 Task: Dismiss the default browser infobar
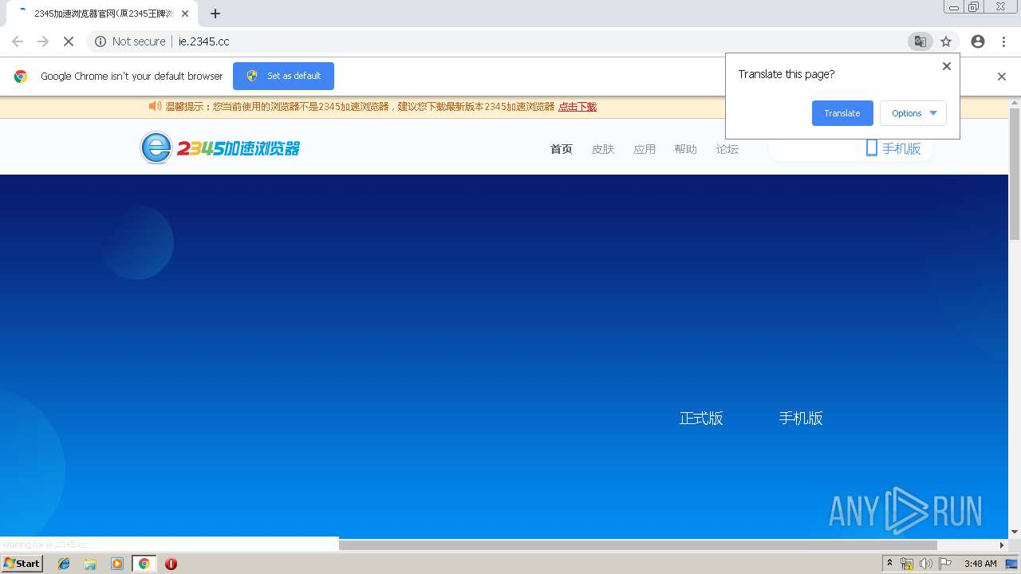pos(1002,77)
